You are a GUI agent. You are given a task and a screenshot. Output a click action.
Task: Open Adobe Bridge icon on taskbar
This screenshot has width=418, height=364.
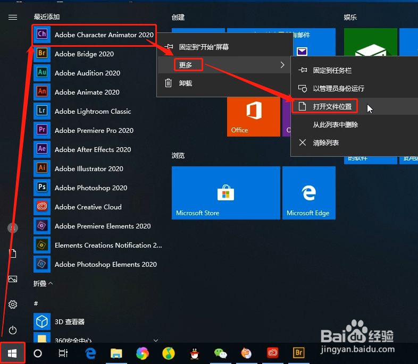(298, 353)
